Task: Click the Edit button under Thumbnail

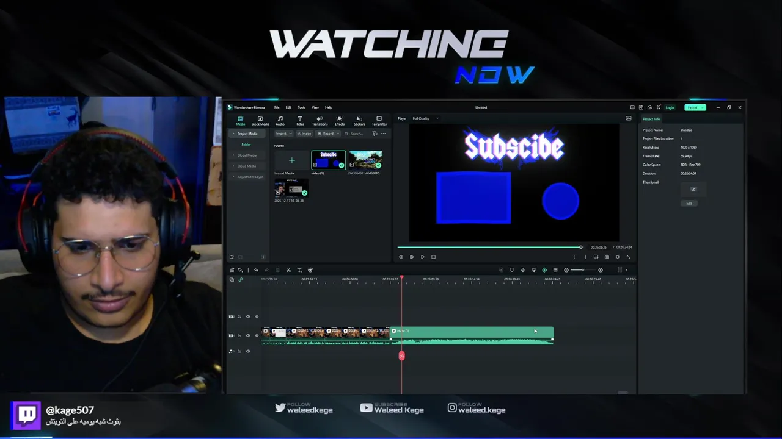Action: pos(689,204)
